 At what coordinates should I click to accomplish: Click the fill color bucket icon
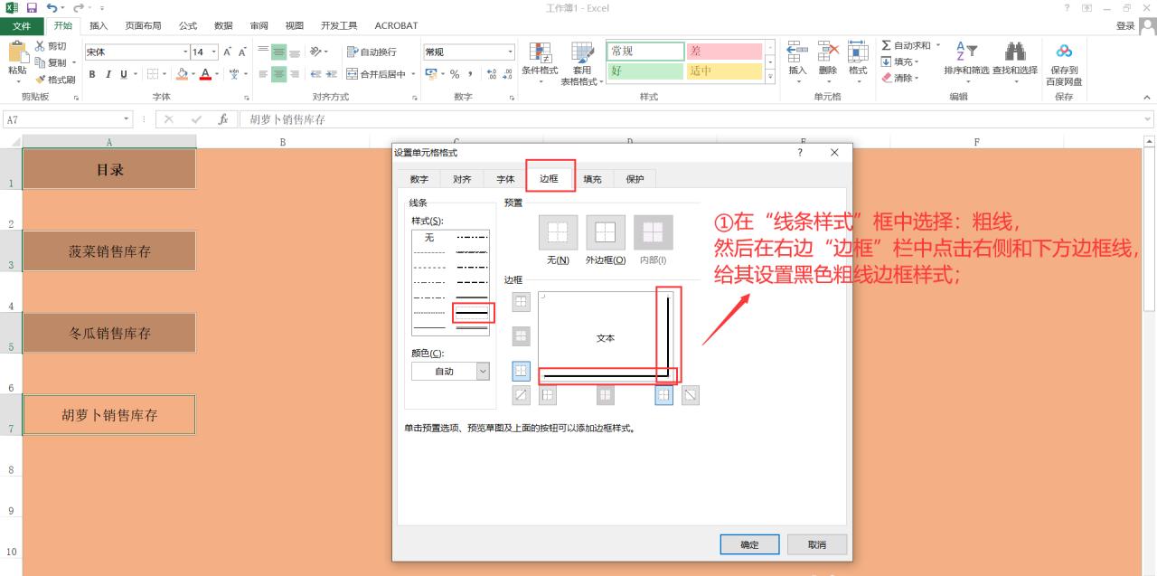182,74
